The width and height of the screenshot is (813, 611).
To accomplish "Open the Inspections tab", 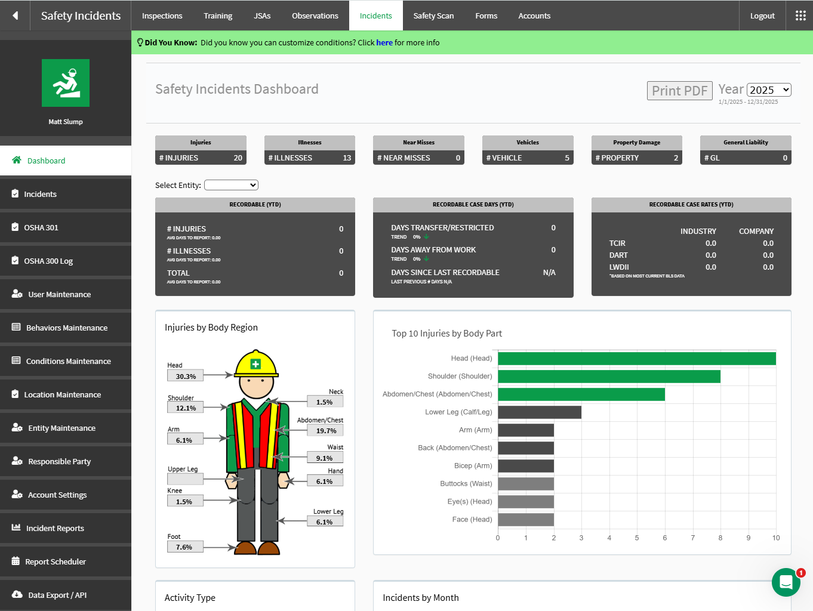I will click(x=162, y=16).
